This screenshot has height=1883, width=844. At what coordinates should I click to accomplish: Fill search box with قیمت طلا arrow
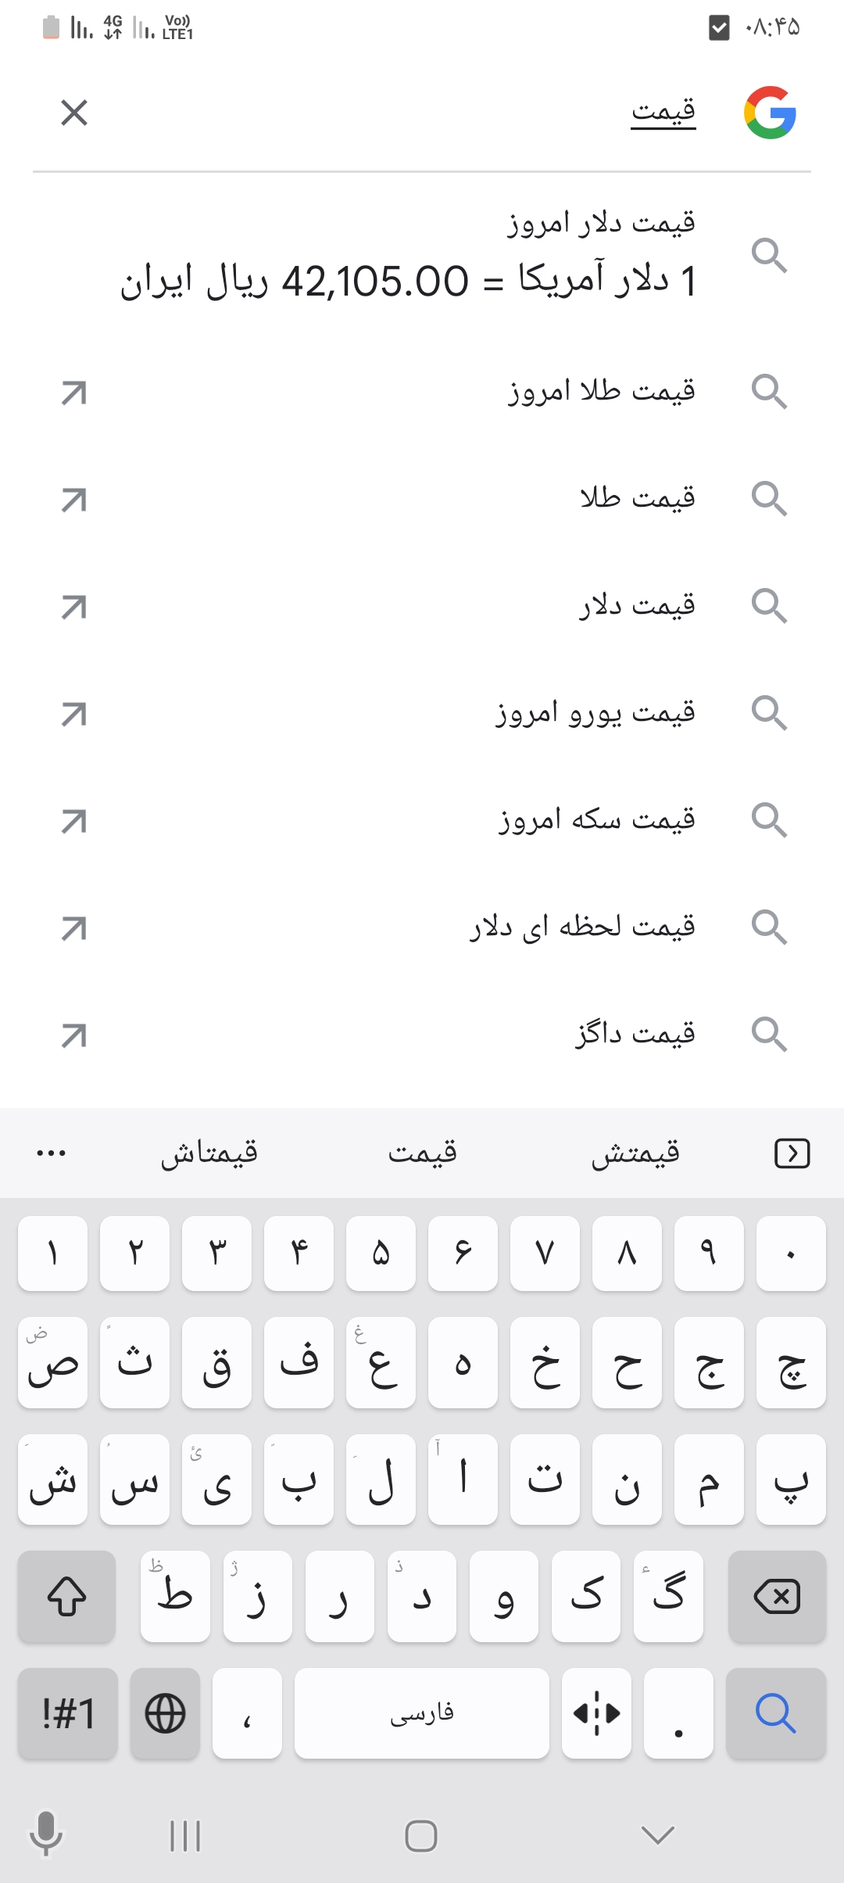click(74, 499)
